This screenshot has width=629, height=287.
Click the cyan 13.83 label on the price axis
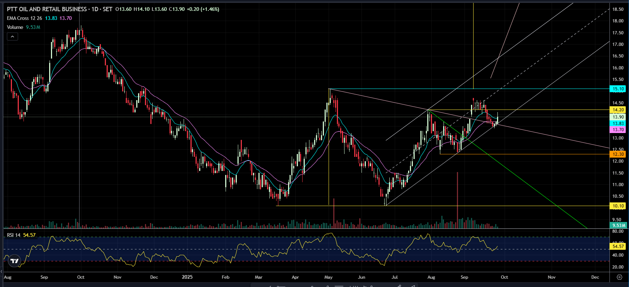618,123
